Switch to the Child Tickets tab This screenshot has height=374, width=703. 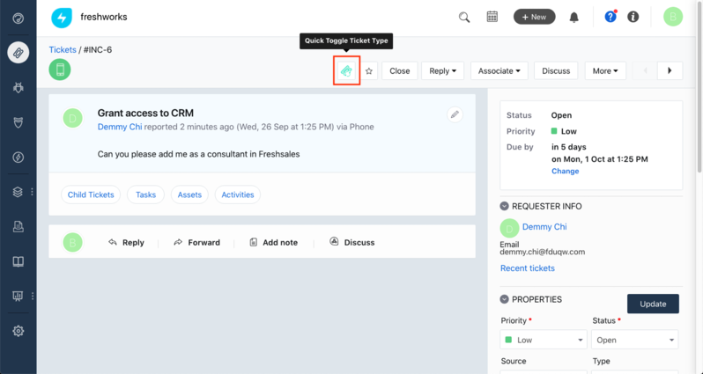pos(91,194)
